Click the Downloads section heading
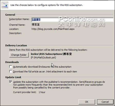Viewport: 115px width, 106px height. click(12, 62)
